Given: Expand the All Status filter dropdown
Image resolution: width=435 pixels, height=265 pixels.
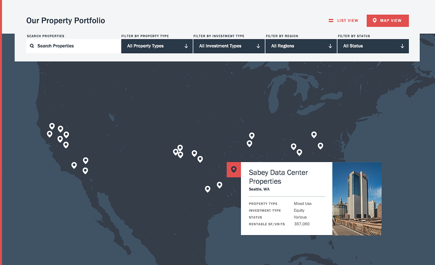Looking at the screenshot, I should click(x=373, y=46).
